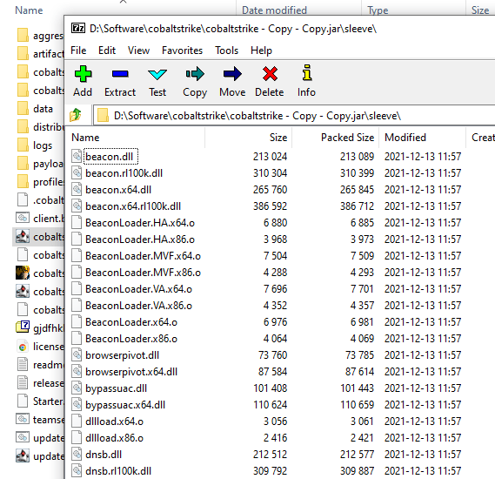Select beacon.dll file
This screenshot has width=495, height=479.
(x=110, y=157)
